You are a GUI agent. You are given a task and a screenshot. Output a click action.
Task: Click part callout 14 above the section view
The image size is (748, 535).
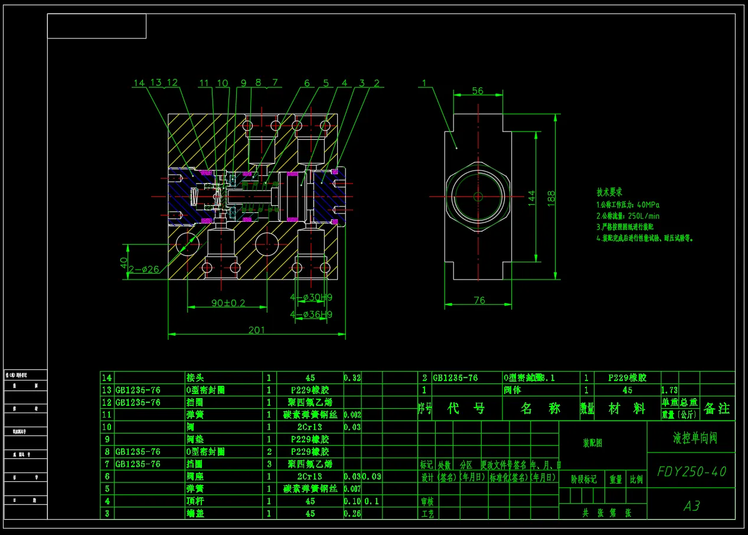point(138,83)
